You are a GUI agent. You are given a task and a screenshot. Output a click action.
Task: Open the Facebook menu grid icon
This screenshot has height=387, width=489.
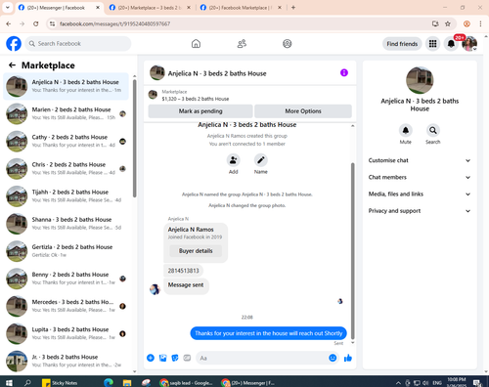[x=432, y=44]
